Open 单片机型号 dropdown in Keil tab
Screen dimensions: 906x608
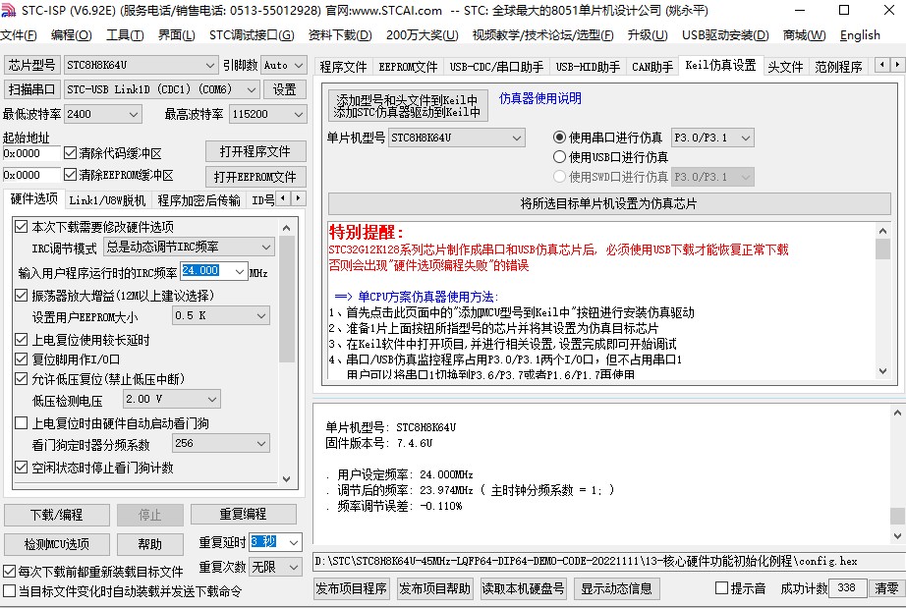point(457,138)
